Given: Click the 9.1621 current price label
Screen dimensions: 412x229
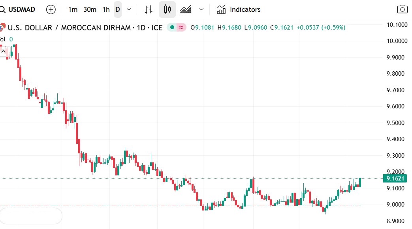Looking at the screenshot, I should point(395,179).
